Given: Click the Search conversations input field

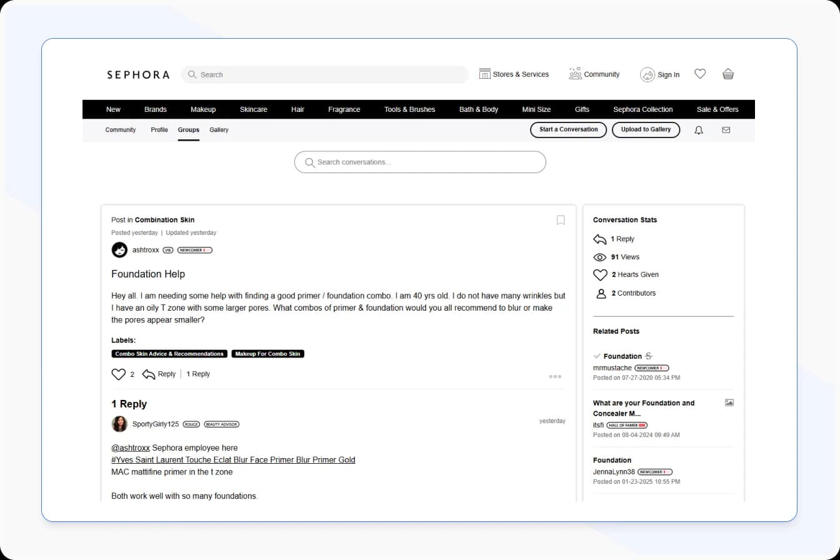Looking at the screenshot, I should pos(420,162).
